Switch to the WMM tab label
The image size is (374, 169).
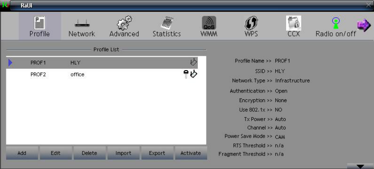pyautogui.click(x=209, y=34)
